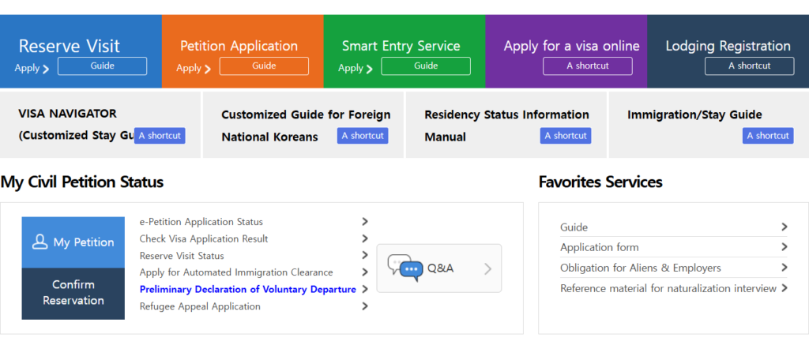Click the My Petition user icon
The height and width of the screenshot is (349, 809).
[x=40, y=242]
